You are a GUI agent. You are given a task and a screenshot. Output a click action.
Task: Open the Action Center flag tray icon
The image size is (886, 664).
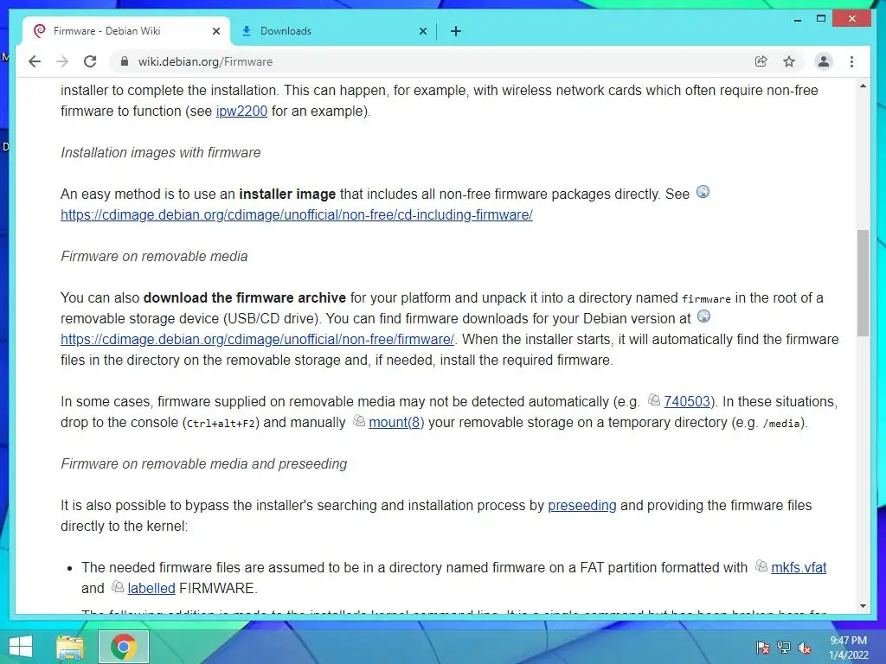click(x=762, y=648)
